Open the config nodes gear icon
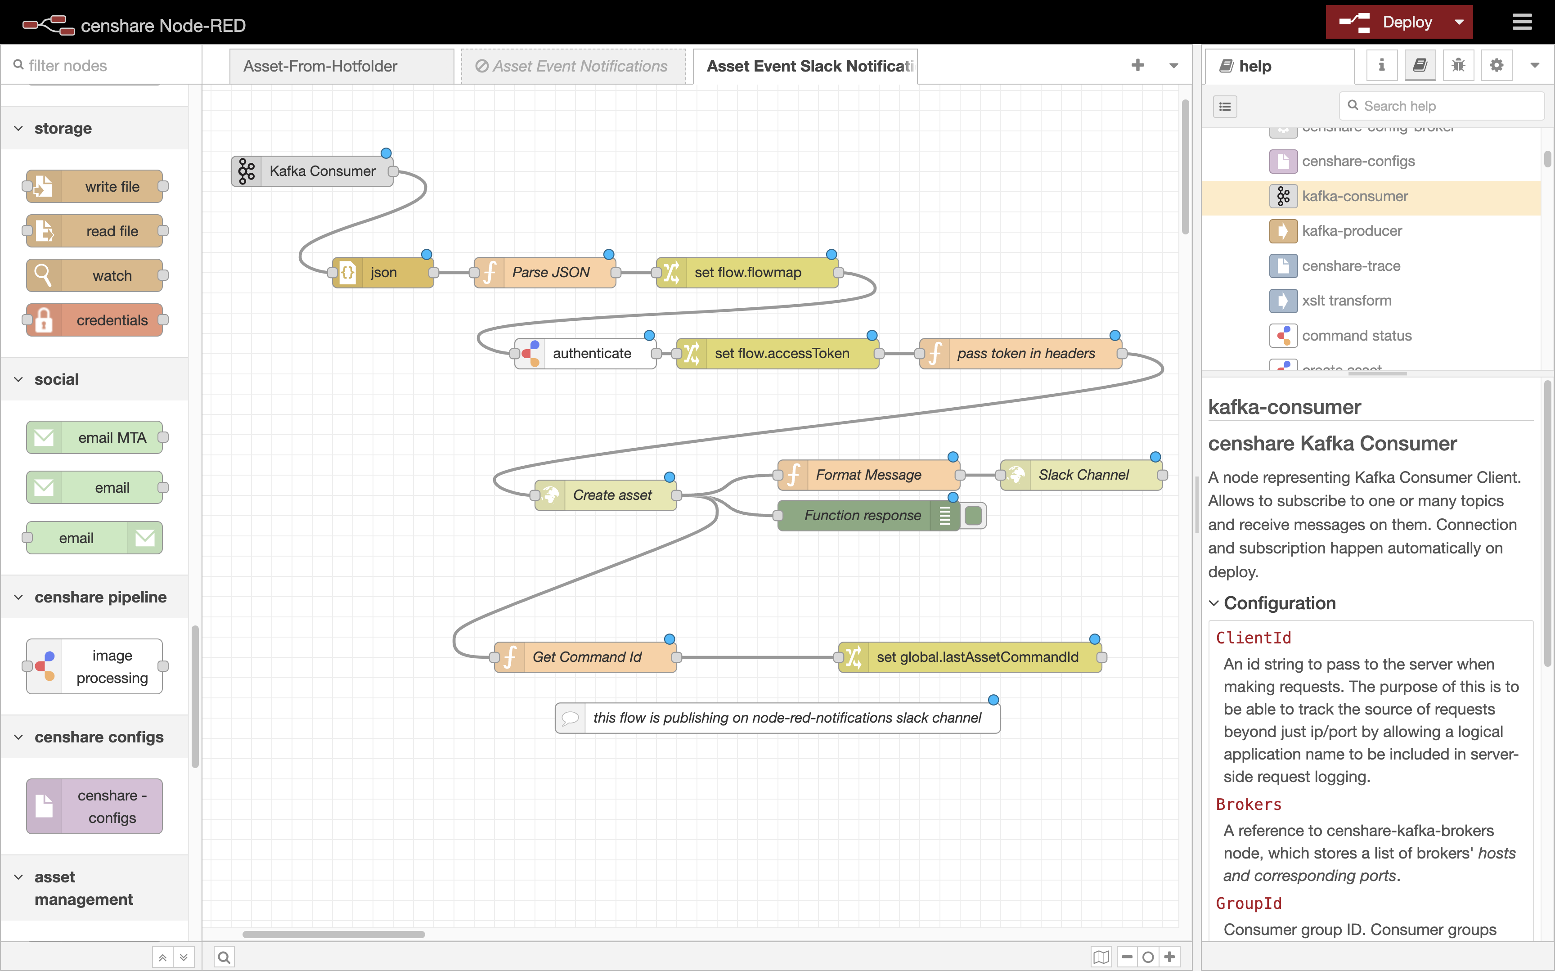Viewport: 1555px width, 971px height. click(1497, 65)
